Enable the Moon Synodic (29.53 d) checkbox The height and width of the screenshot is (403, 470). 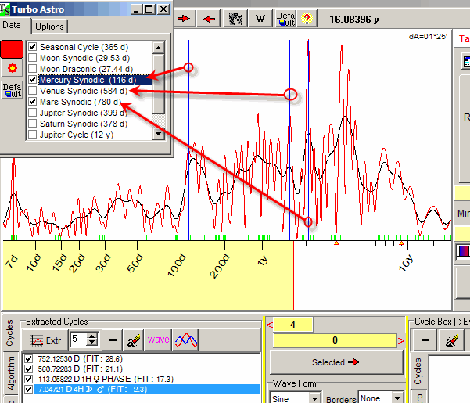pos(32,58)
